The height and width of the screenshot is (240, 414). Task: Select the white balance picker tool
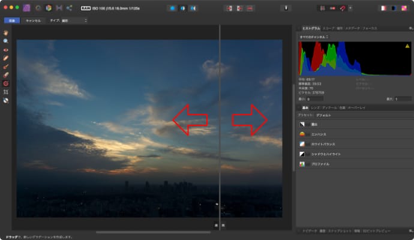click(6, 100)
